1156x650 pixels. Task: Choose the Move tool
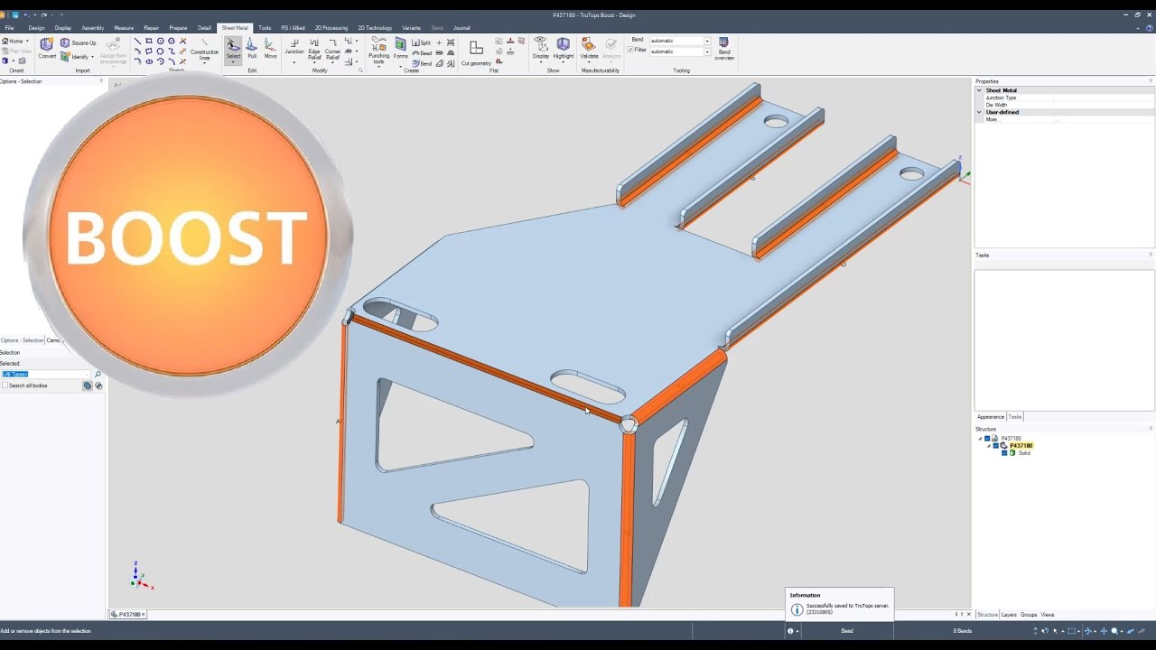pyautogui.click(x=270, y=48)
